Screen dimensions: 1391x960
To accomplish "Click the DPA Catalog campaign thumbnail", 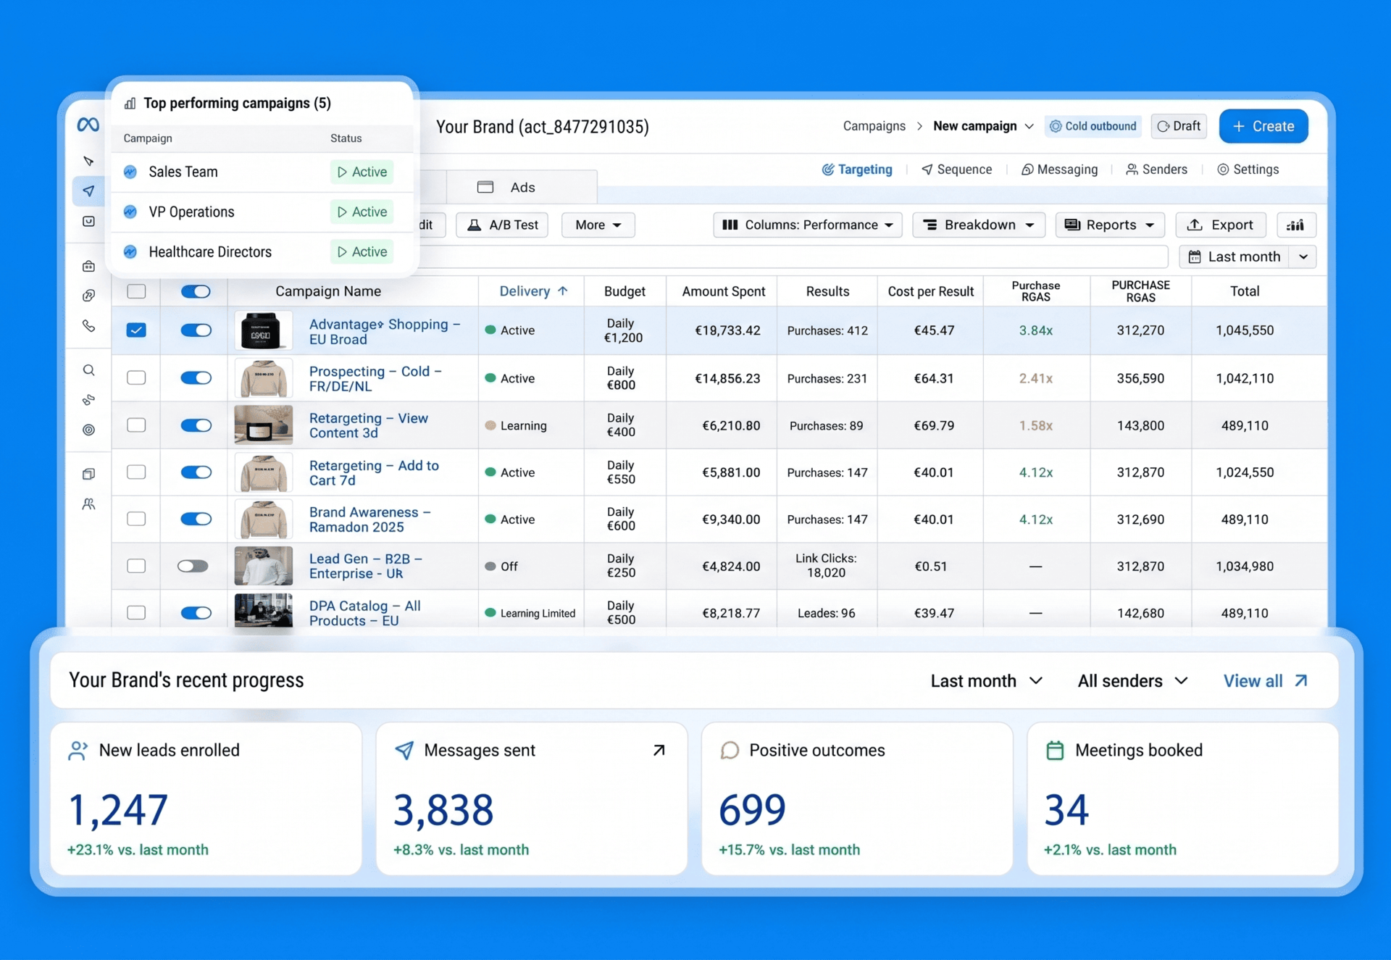I will [x=264, y=610].
